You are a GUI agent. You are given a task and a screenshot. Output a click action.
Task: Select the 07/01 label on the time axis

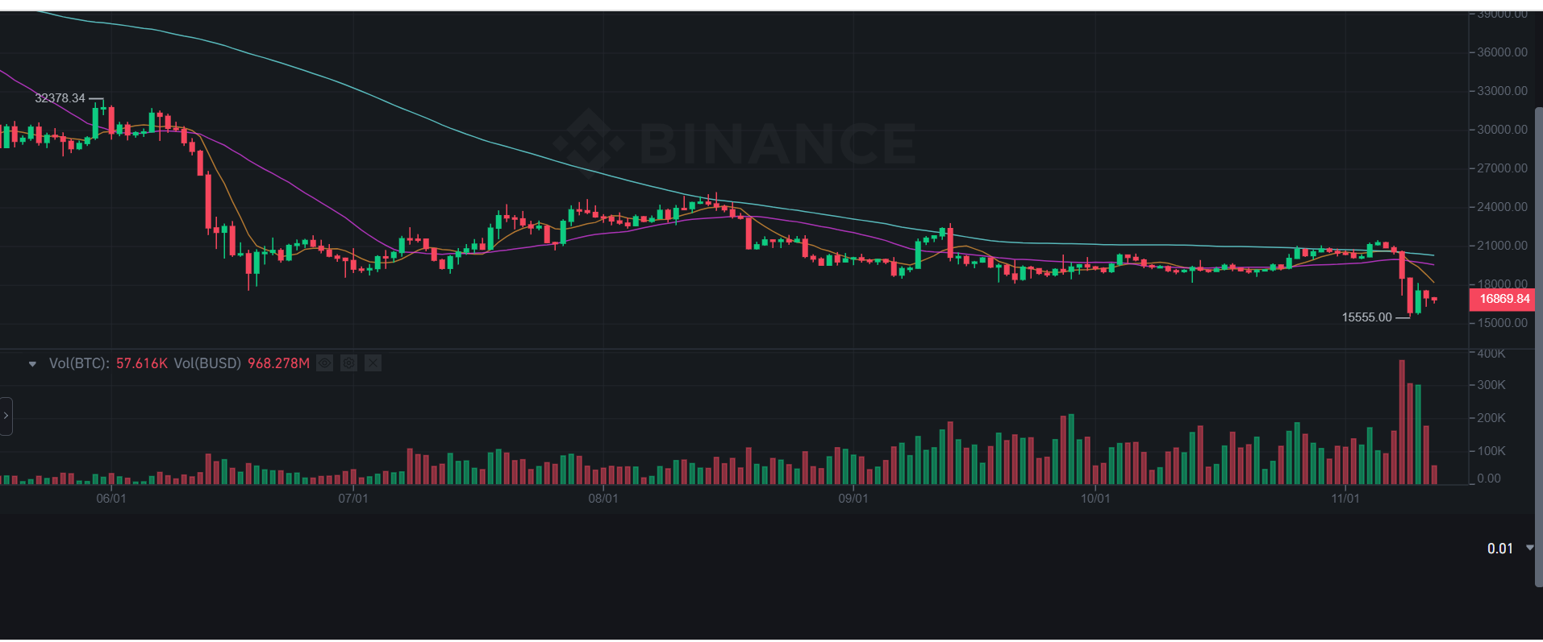tap(355, 498)
